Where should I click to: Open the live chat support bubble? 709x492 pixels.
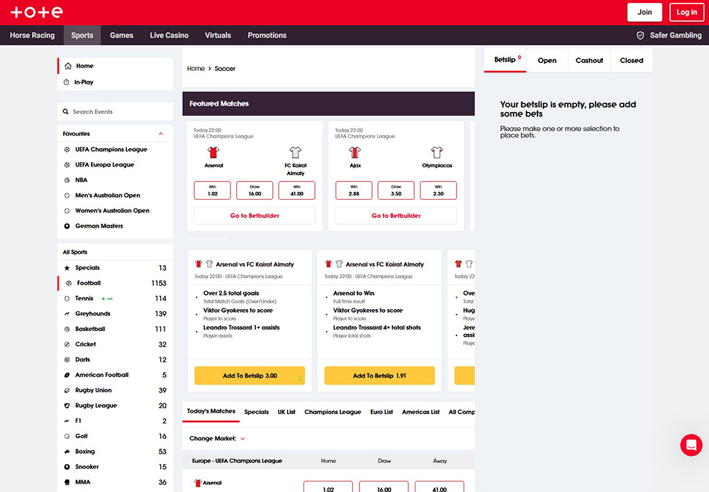tap(691, 445)
